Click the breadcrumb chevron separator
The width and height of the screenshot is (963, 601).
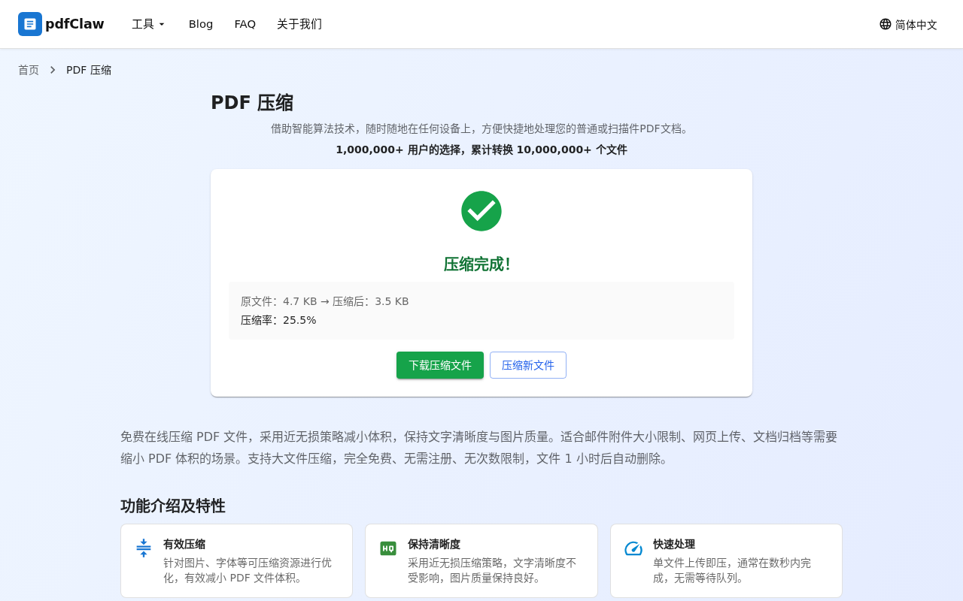click(x=53, y=70)
